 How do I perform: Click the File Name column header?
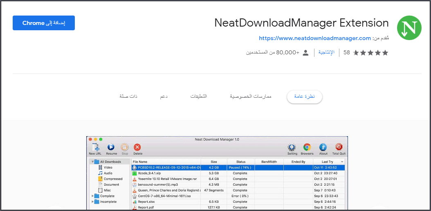[x=166, y=162]
